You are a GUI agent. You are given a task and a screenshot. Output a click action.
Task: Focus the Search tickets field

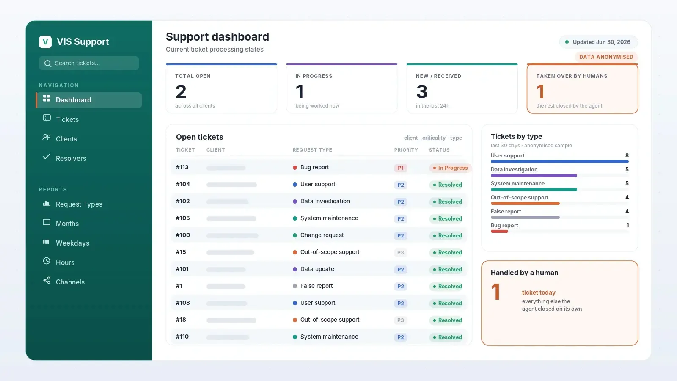[89, 63]
